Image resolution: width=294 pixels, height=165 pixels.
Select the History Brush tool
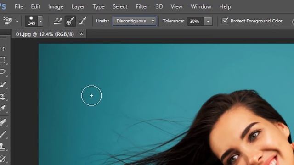coord(3,159)
